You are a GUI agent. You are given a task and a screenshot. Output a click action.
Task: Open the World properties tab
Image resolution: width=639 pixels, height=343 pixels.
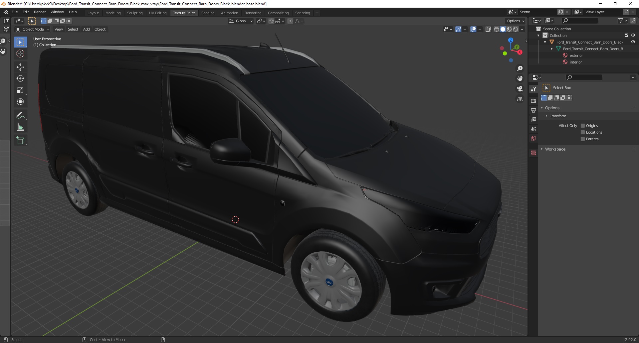533,138
